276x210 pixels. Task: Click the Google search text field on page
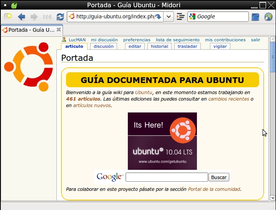coord(167,177)
